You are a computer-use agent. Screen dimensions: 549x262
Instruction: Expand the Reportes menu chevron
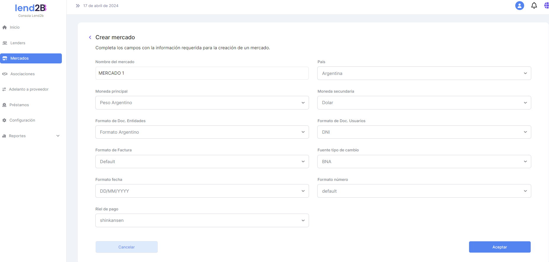(x=58, y=136)
